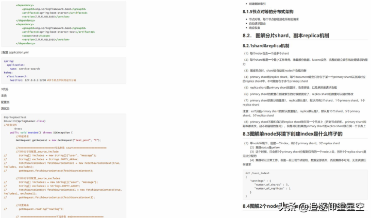Click artifactId "spring-boot-starter" line

pyautogui.click(x=55, y=13)
